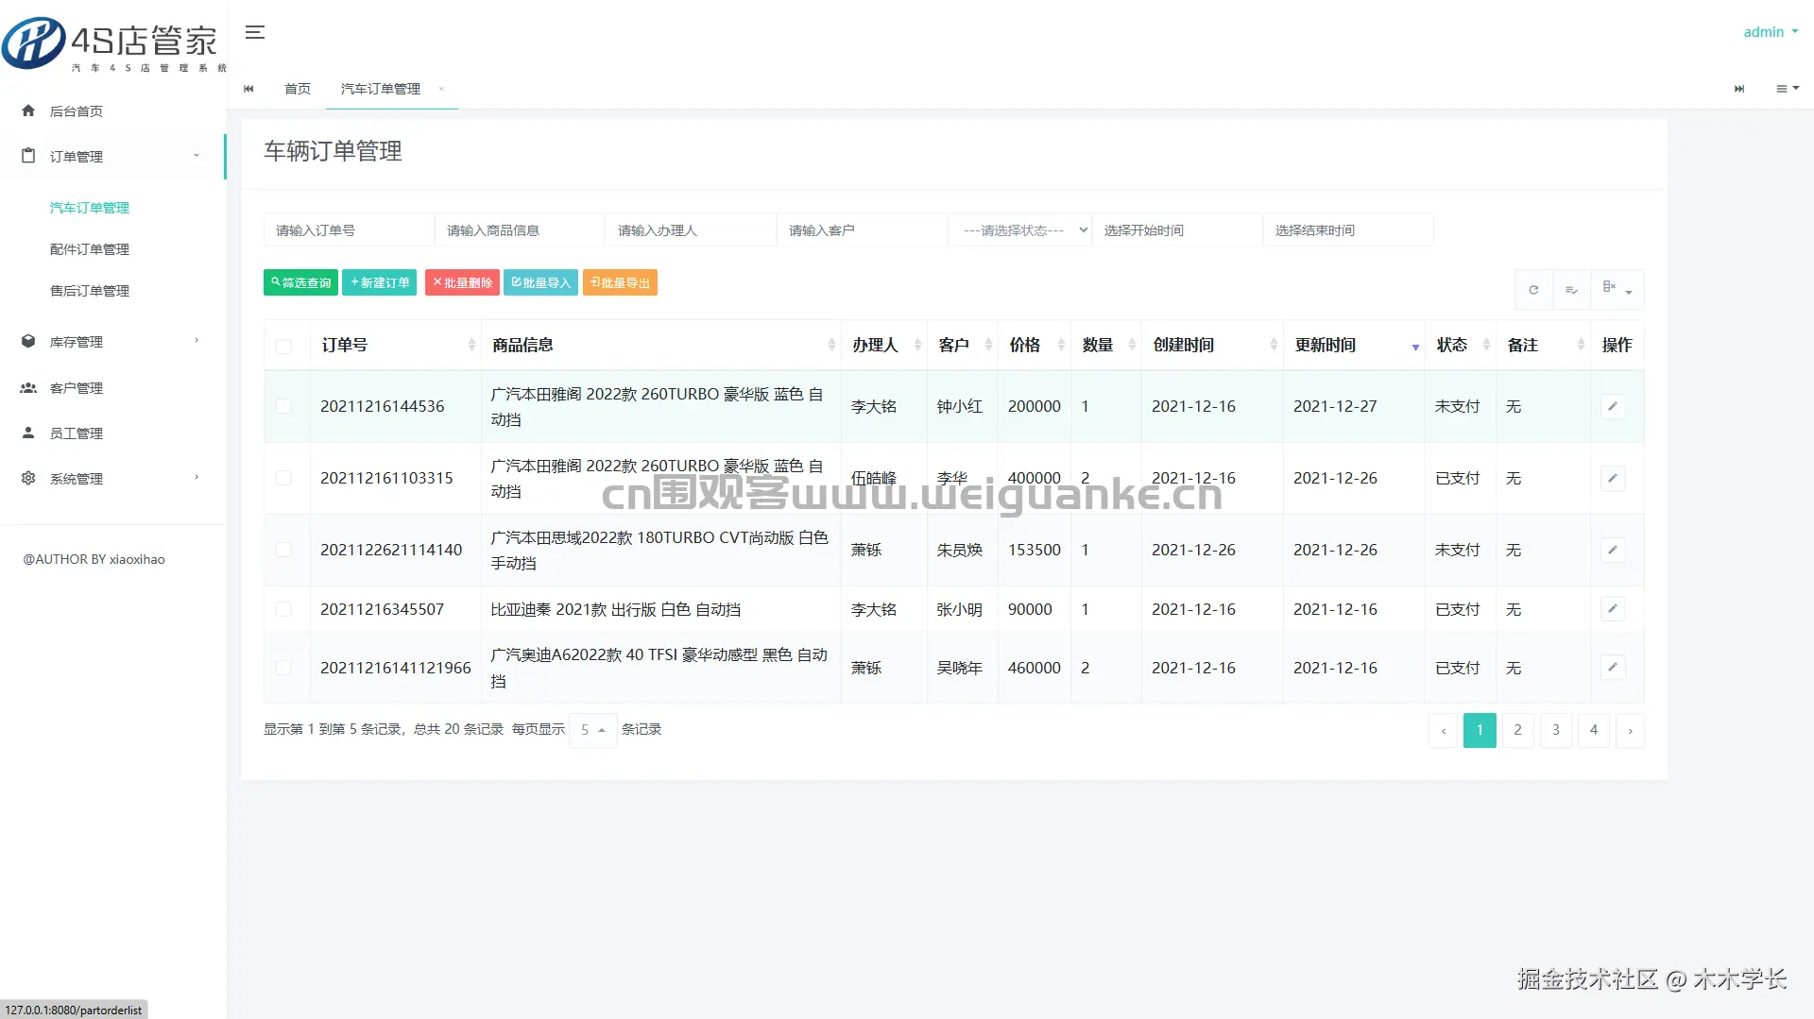Open the tab options dropdown menu

[x=1788, y=89]
